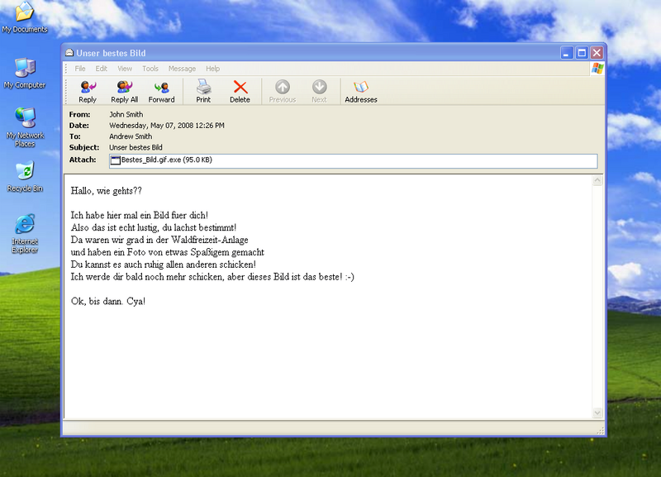The height and width of the screenshot is (477, 661).
Task: Open the View menu
Action: point(125,69)
